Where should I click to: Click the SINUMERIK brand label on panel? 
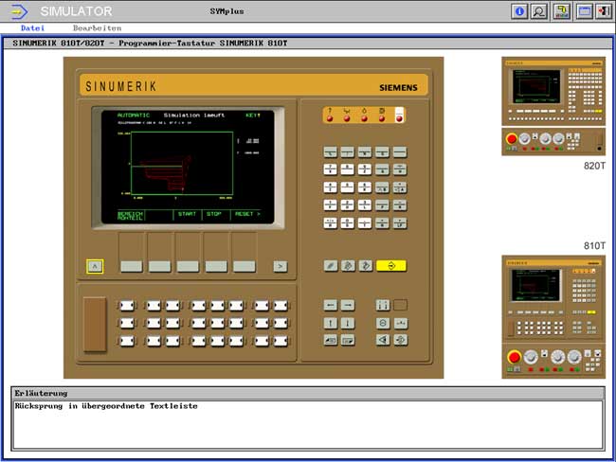pyautogui.click(x=121, y=86)
